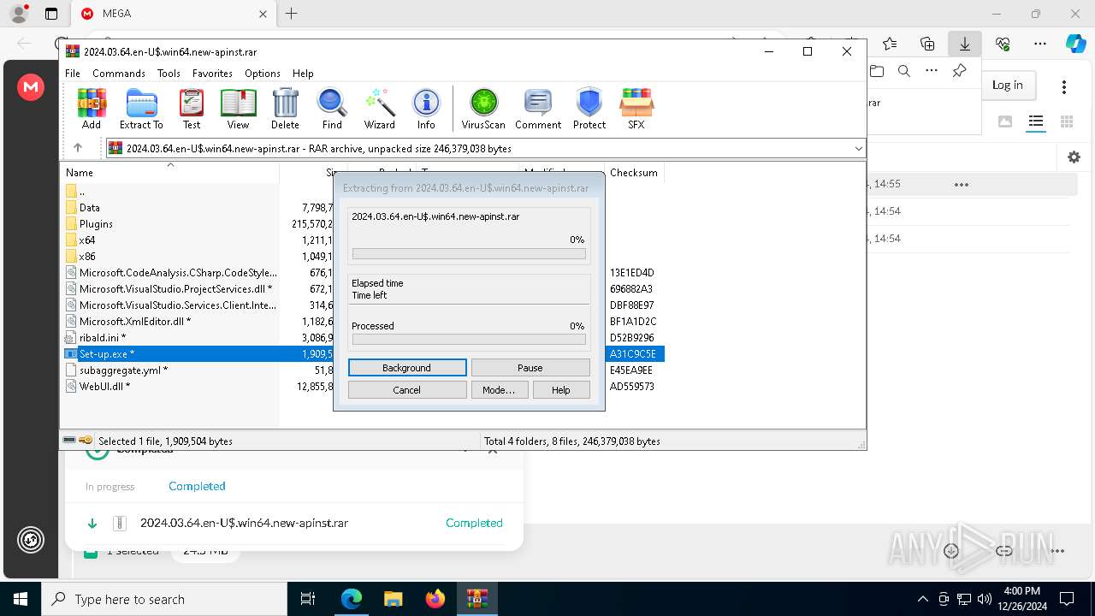The image size is (1095, 616).
Task: Click the Add toolbar icon in WinRAR
Action: pyautogui.click(x=92, y=109)
